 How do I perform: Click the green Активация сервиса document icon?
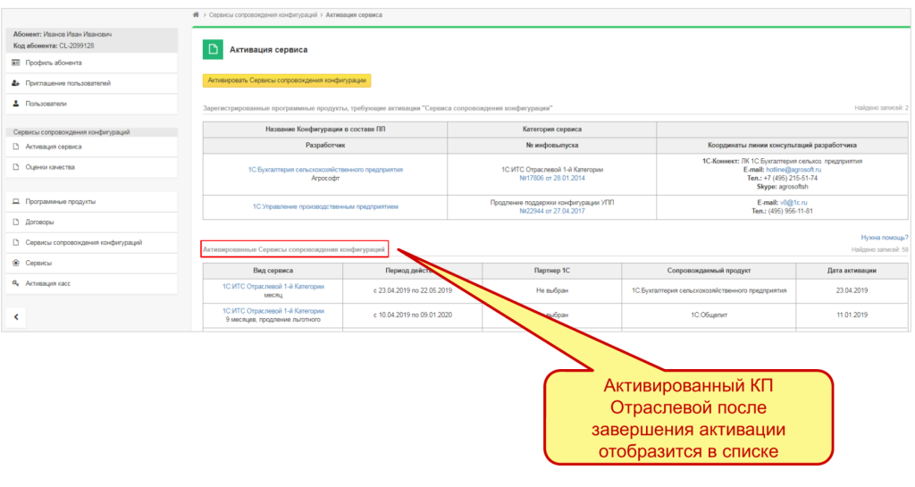[213, 49]
